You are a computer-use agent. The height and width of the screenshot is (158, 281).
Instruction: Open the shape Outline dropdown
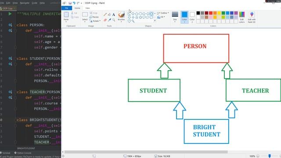click(x=163, y=13)
